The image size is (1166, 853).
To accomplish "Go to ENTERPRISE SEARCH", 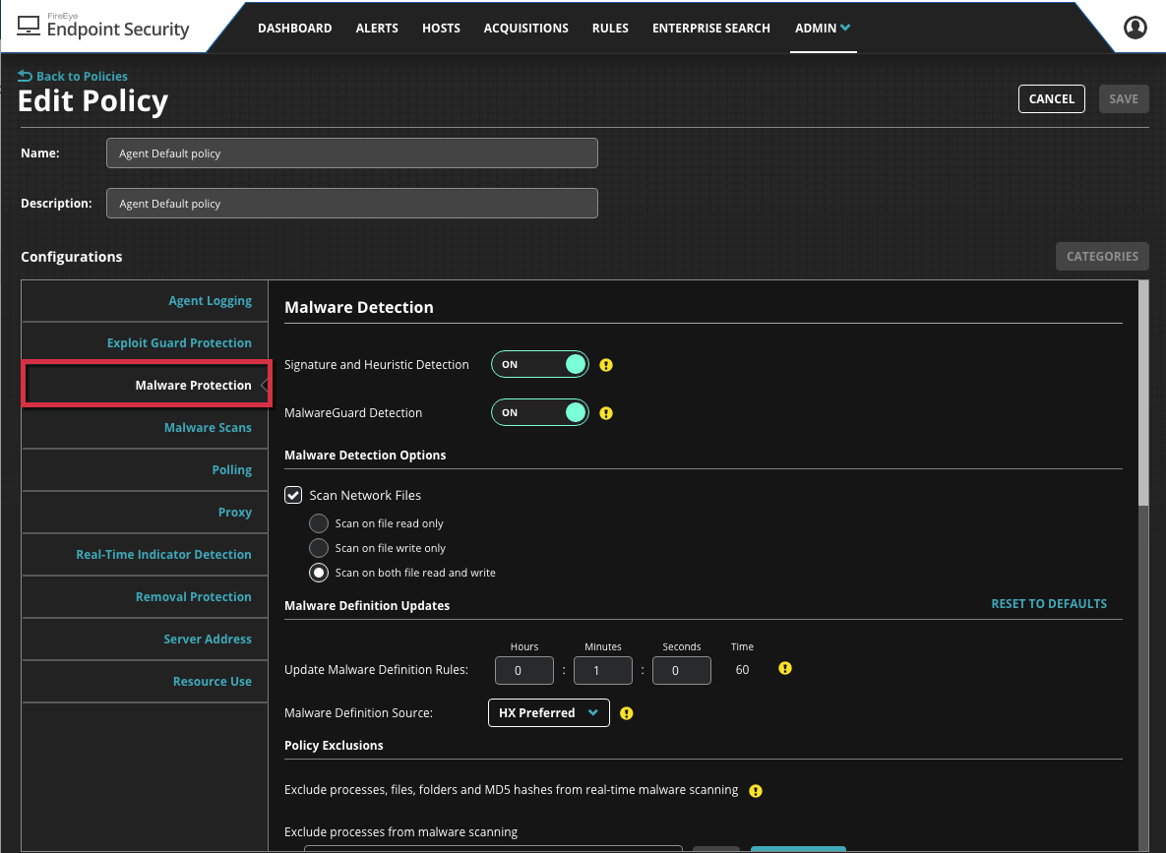I will click(710, 29).
